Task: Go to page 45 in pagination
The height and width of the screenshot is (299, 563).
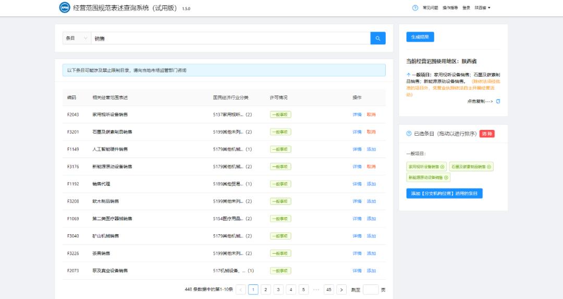Action: coord(329,290)
